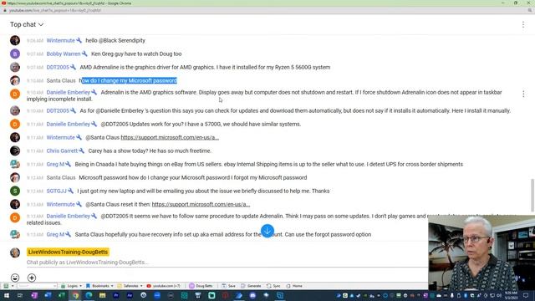Viewport: 535px width, 301px height.
Task: Click Bobby Warren's username
Action: pos(64,54)
